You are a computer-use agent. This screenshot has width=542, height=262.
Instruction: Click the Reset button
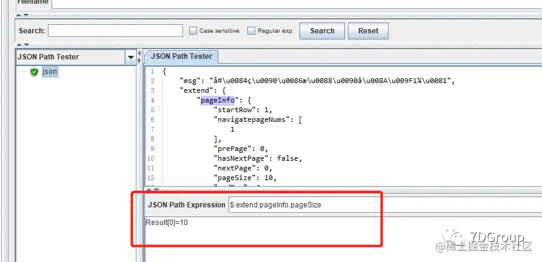[x=368, y=31]
